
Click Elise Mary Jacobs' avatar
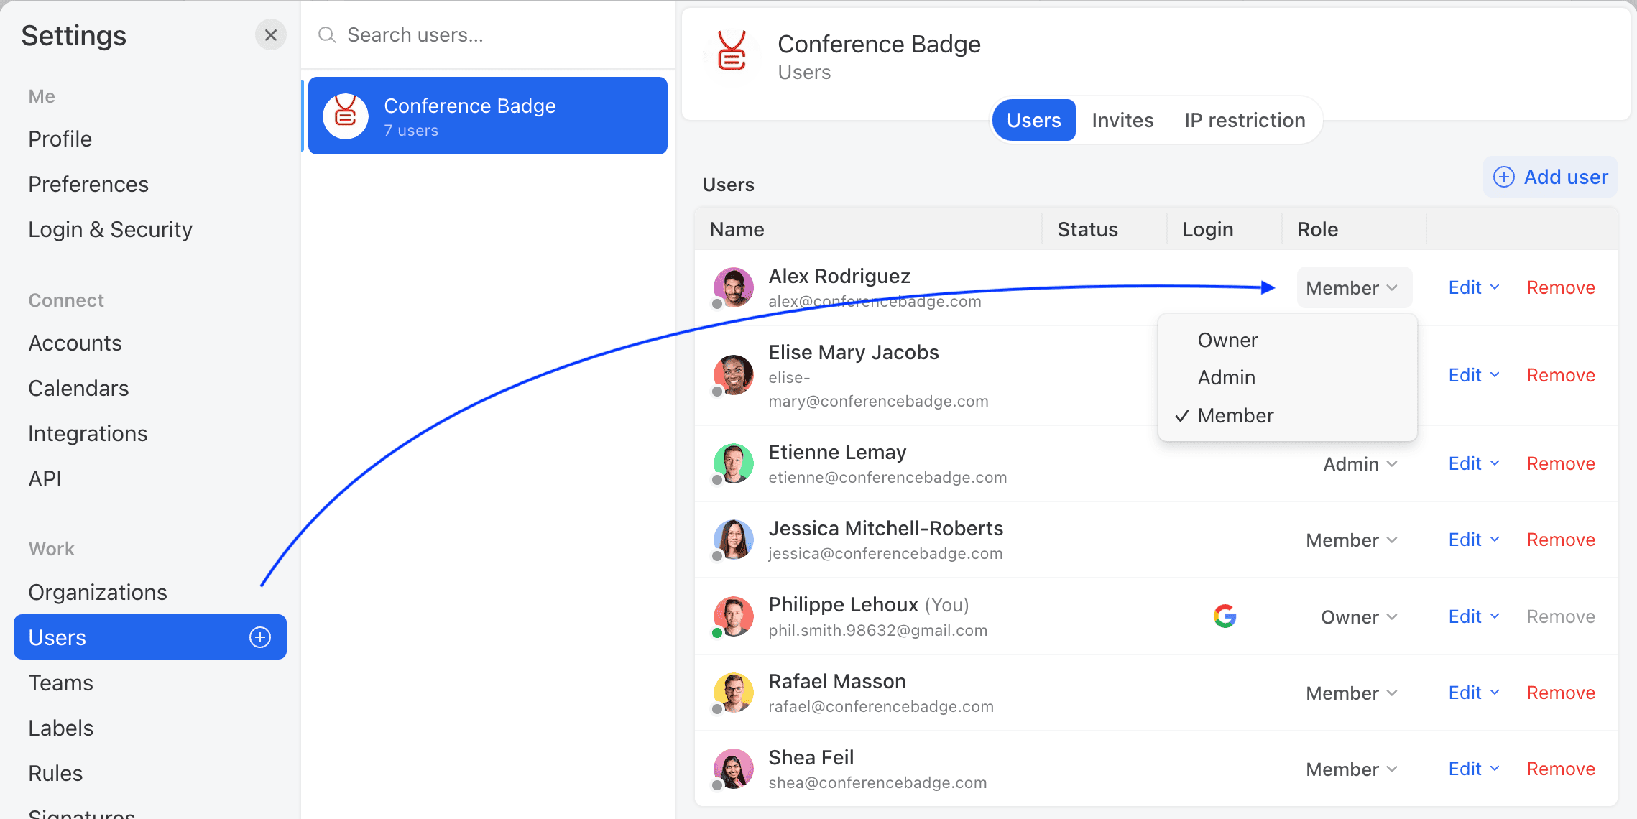click(x=733, y=375)
